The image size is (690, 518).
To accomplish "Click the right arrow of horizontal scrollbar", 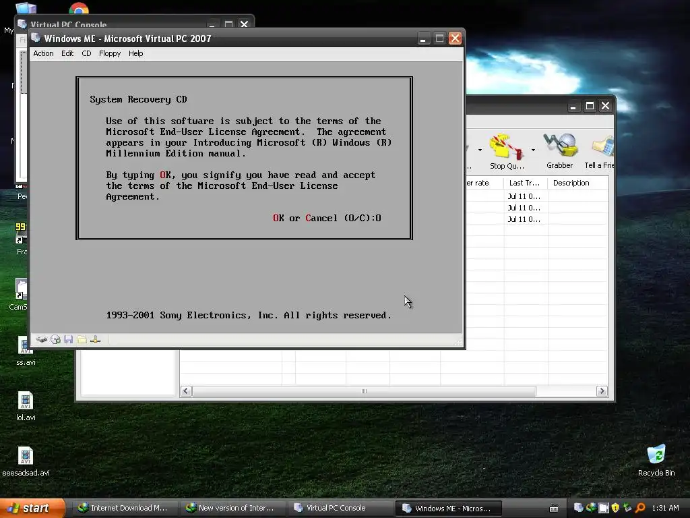I will 602,391.
